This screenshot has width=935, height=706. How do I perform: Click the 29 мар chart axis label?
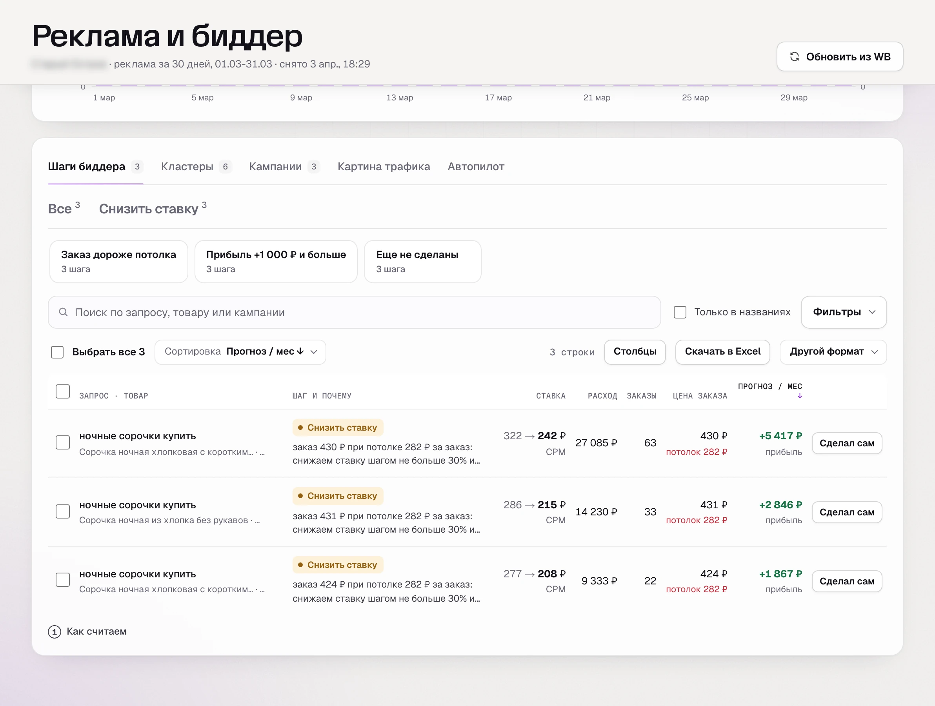coord(793,98)
